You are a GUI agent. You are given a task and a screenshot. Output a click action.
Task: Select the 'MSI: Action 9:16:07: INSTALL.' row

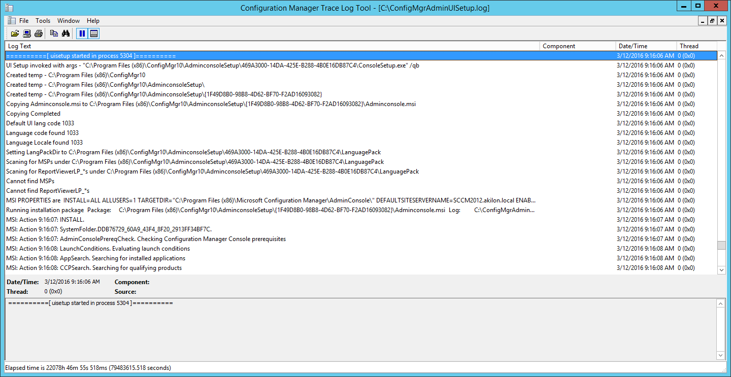(361, 220)
